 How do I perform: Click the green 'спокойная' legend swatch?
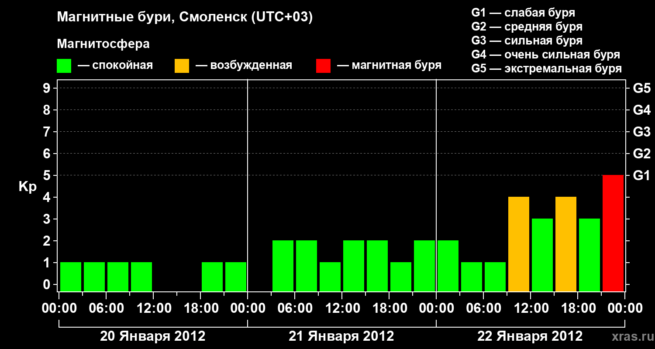pos(64,66)
